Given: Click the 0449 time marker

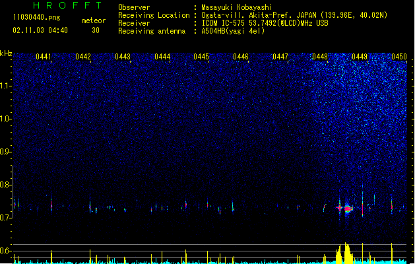Looking at the screenshot, I should coord(360,57).
